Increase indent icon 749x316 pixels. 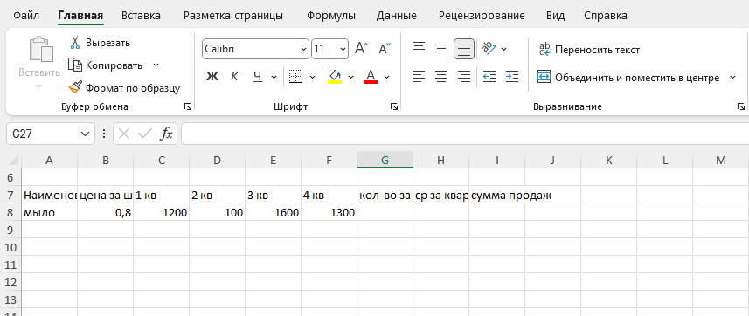click(512, 76)
